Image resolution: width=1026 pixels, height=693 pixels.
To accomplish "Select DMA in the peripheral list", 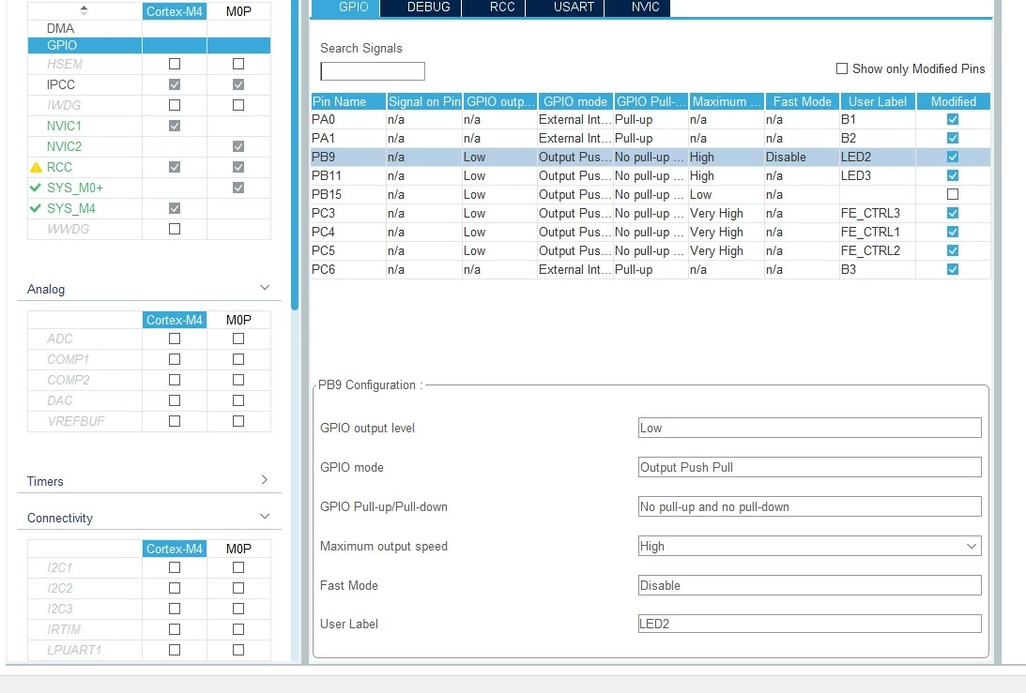I will tap(60, 28).
